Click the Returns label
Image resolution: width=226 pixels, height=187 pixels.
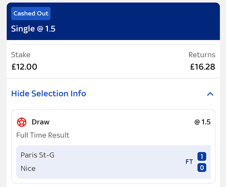(202, 55)
